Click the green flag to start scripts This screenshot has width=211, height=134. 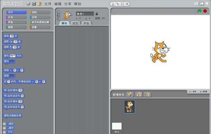coord(199,11)
